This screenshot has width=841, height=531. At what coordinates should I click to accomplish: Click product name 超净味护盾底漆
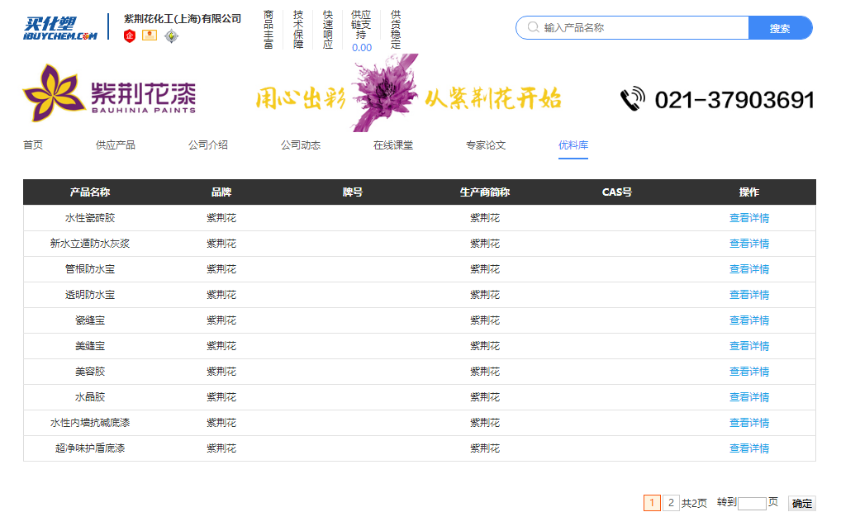tap(90, 448)
